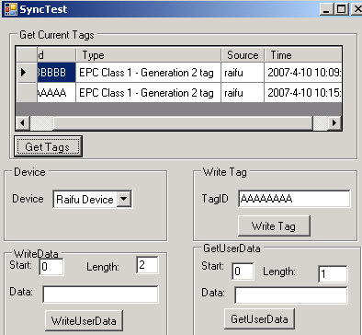The image size is (362, 335).
Task: Select the BBBBB tag ID cell
Action: tap(56, 73)
